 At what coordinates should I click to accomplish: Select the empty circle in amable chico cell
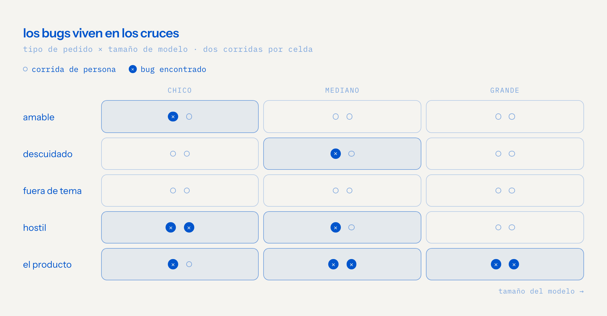click(x=189, y=117)
